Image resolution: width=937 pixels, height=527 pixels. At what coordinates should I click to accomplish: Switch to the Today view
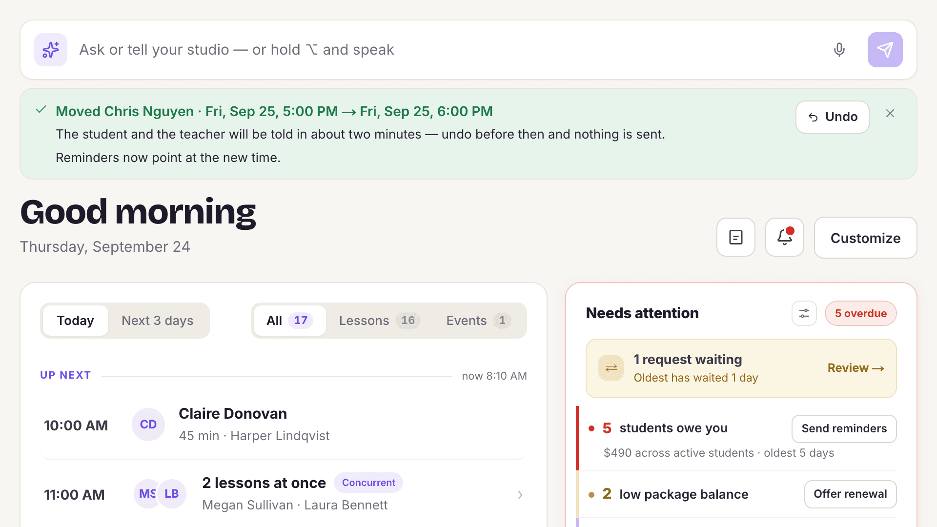(x=76, y=321)
